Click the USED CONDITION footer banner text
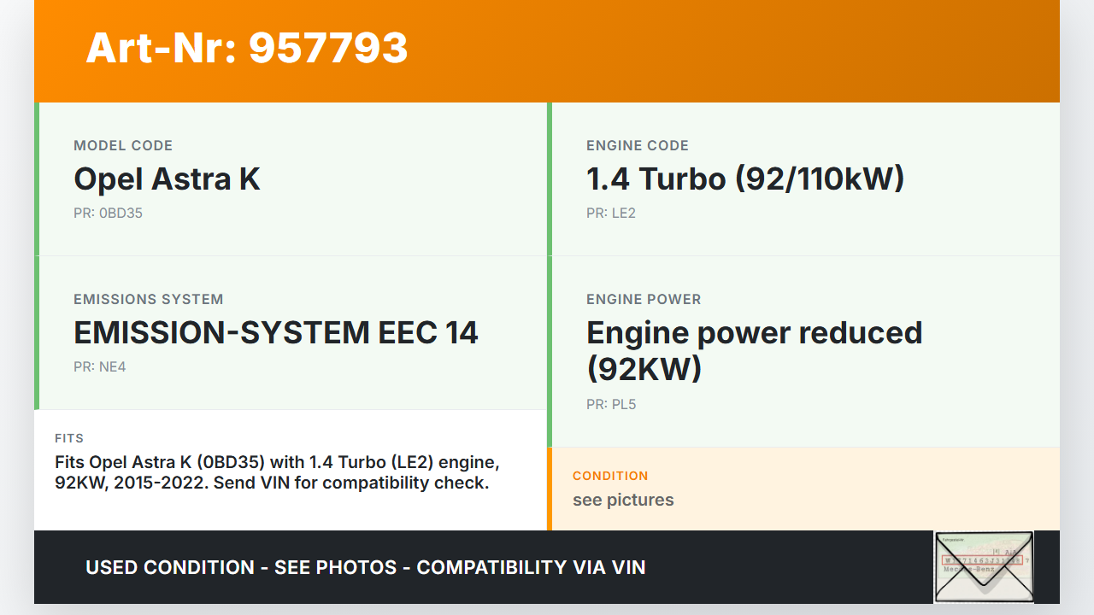The image size is (1094, 615). click(x=365, y=568)
